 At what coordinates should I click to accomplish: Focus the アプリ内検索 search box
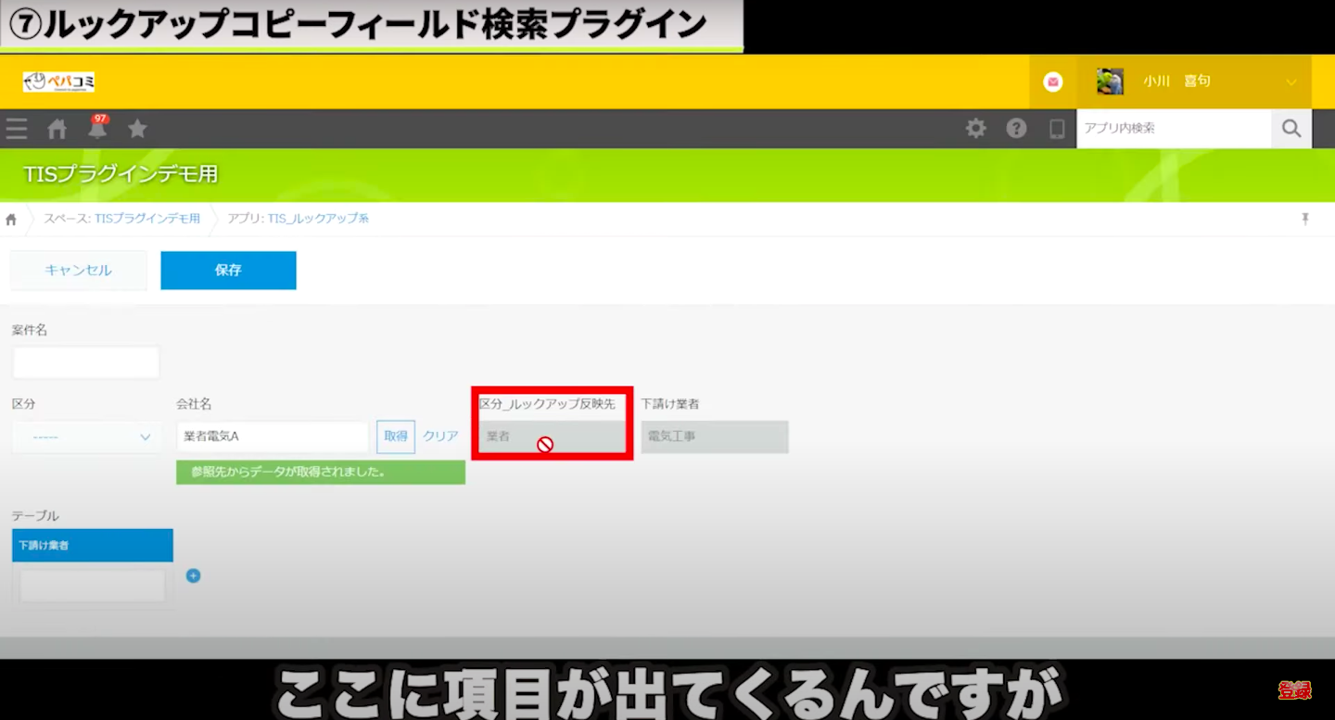pos(1173,129)
